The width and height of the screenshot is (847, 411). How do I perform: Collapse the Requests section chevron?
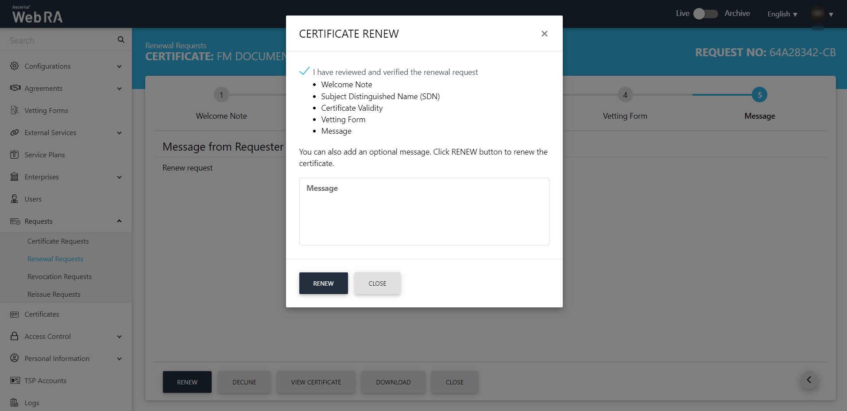[119, 221]
